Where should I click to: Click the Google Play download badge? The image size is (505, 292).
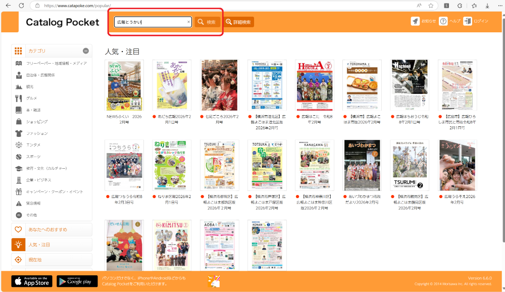tap(77, 281)
